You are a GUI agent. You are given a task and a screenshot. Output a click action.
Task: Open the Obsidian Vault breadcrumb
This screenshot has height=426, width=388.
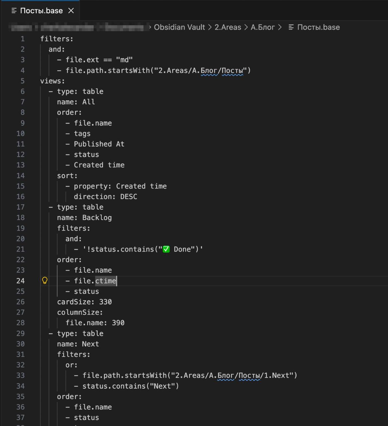[x=179, y=27]
